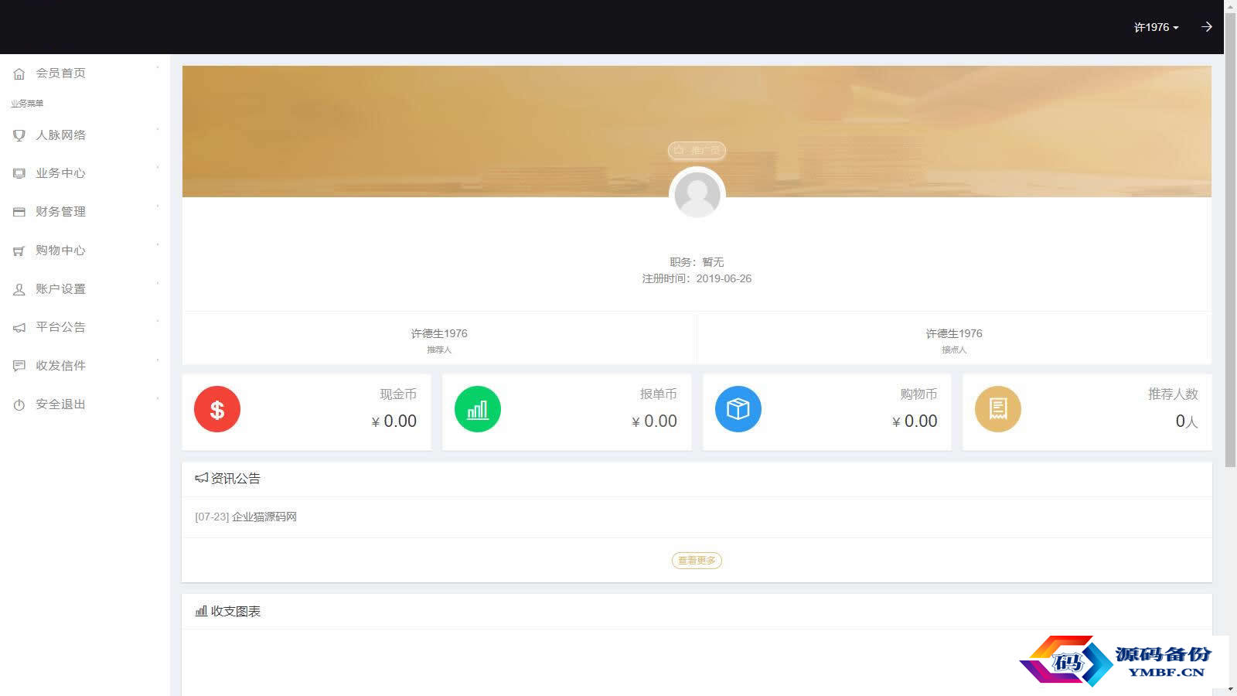
Task: Click the 报单币 ¥ 0.00 balance value
Action: (655, 421)
